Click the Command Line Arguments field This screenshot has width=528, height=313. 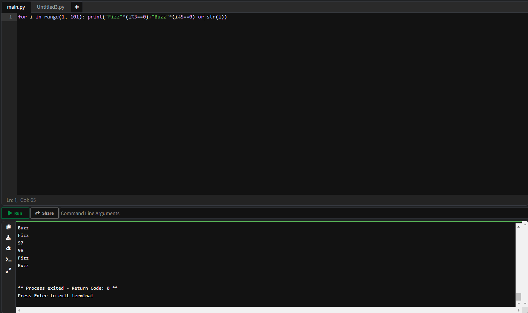pos(90,213)
